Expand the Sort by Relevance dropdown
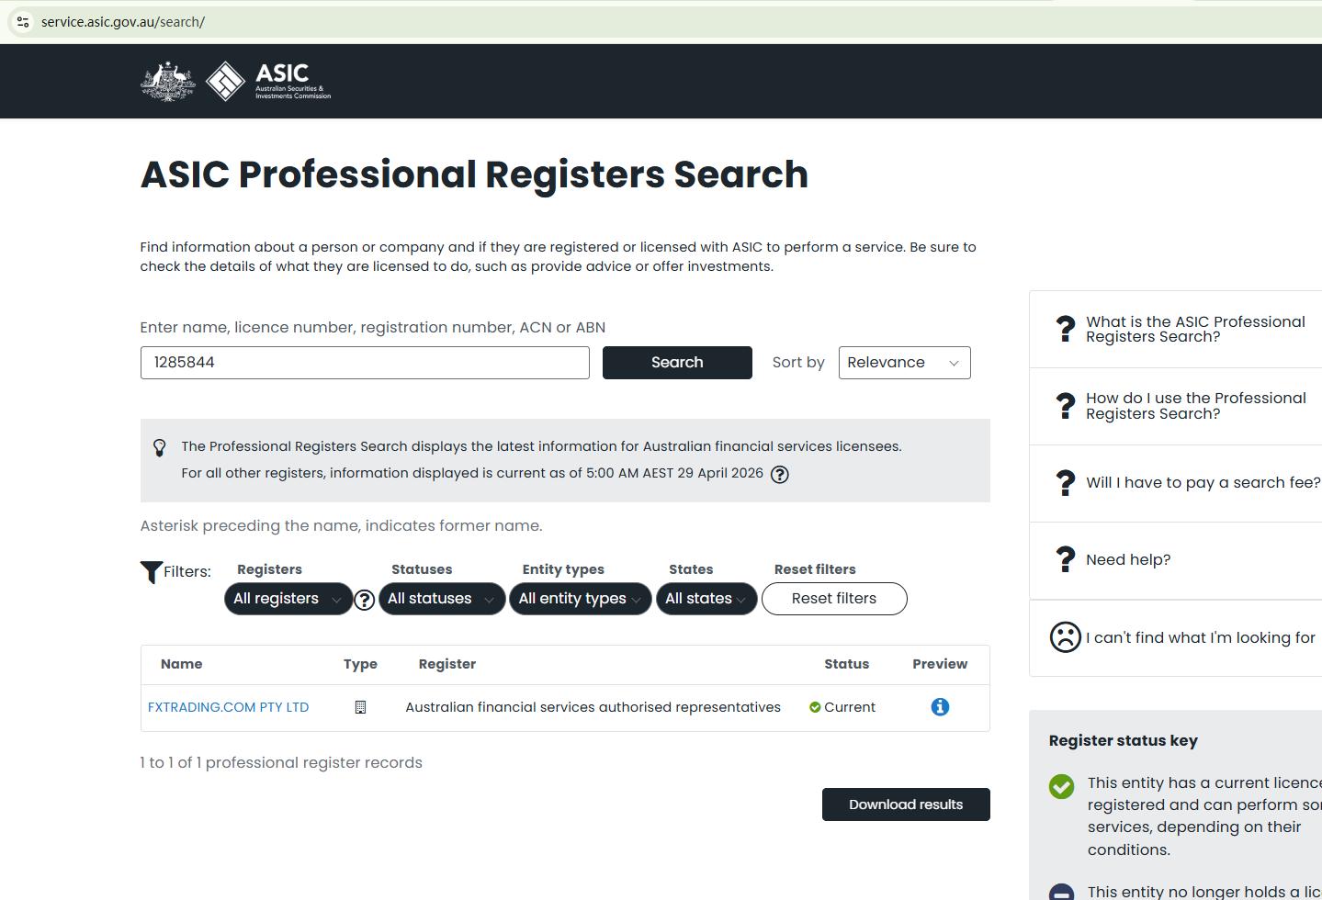This screenshot has width=1322, height=900. (x=905, y=363)
